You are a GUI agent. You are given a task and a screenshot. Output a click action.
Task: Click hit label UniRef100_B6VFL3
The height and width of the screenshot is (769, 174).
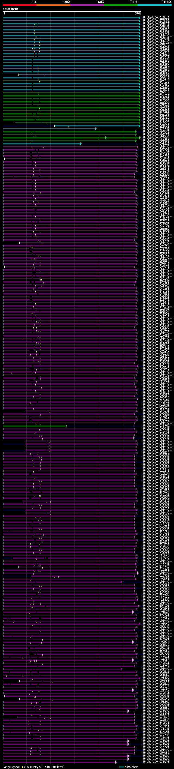coord(156,360)
